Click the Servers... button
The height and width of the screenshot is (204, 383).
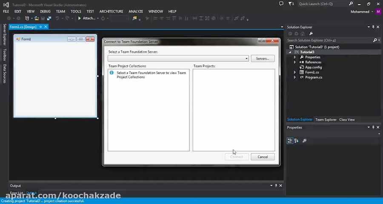[263, 59]
